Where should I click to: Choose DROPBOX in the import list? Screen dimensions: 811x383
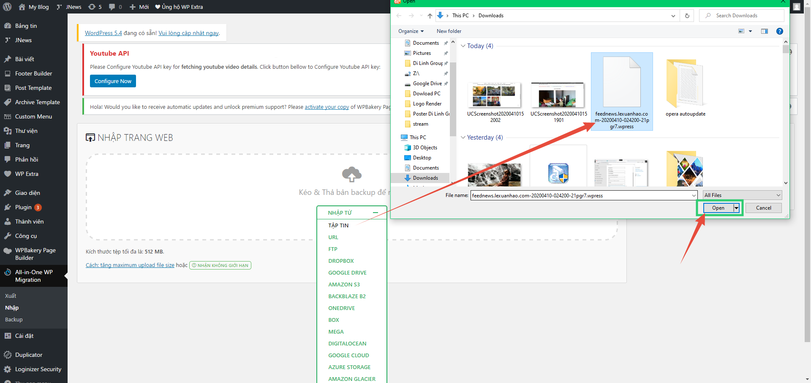(x=341, y=261)
